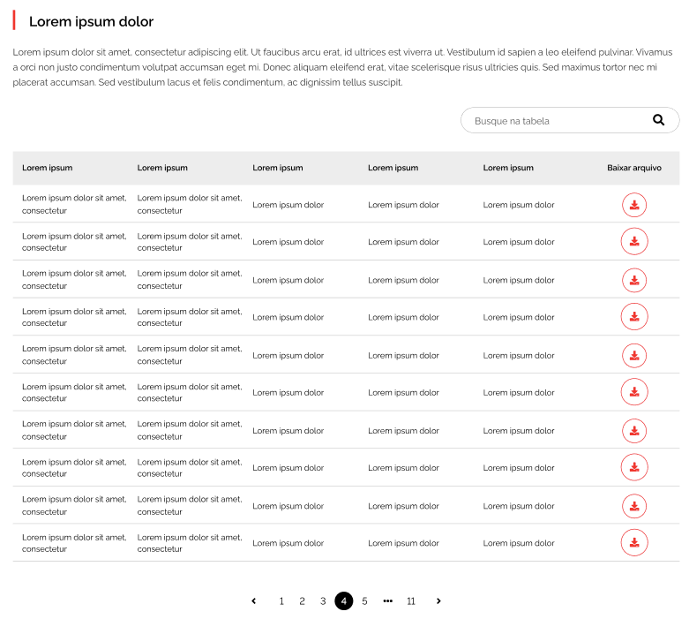Jump to the last page 11
689x619 pixels.
pos(411,601)
